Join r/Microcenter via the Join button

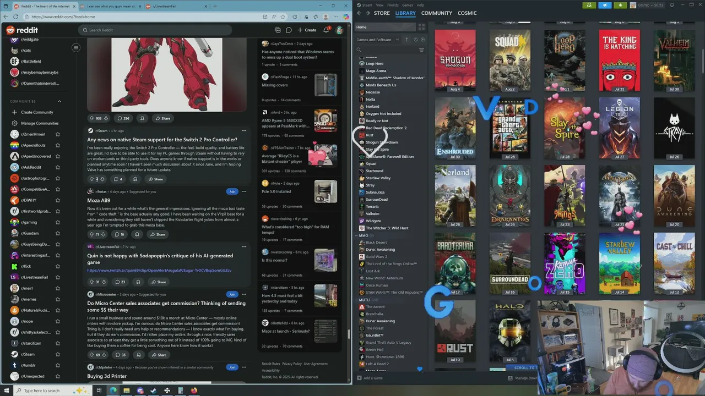click(232, 294)
